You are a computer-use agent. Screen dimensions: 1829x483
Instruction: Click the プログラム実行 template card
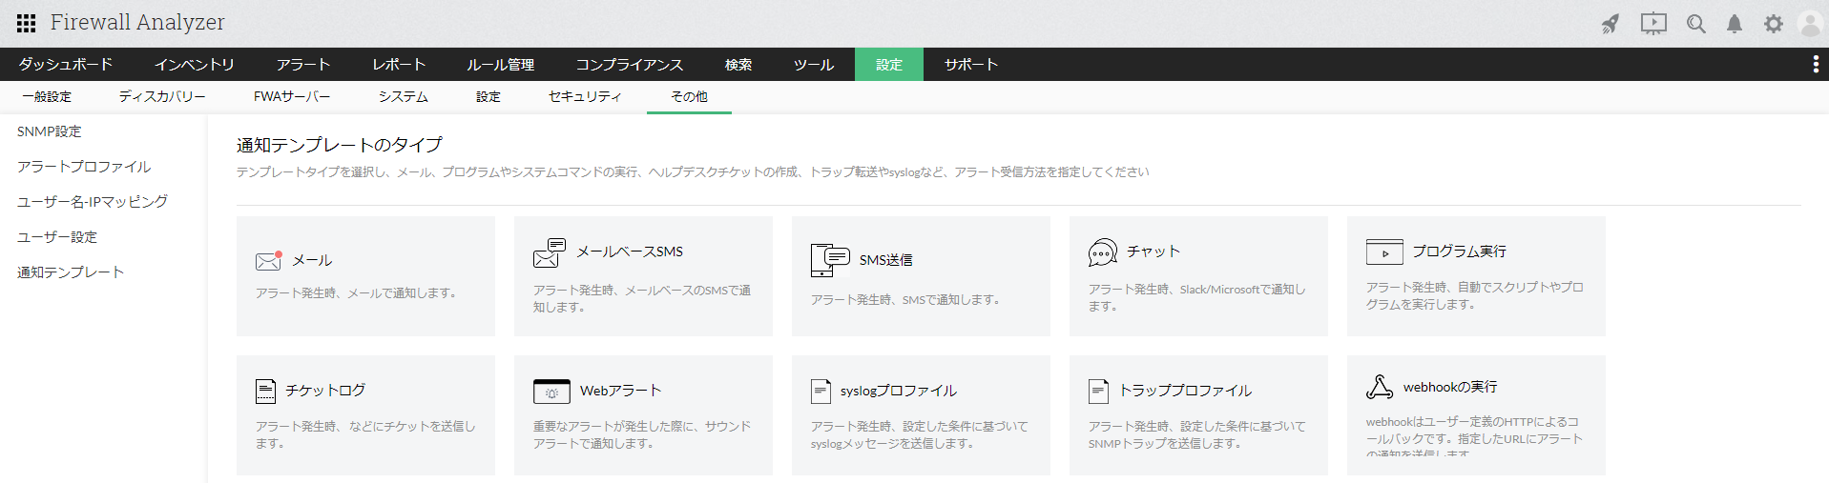[1475, 276]
